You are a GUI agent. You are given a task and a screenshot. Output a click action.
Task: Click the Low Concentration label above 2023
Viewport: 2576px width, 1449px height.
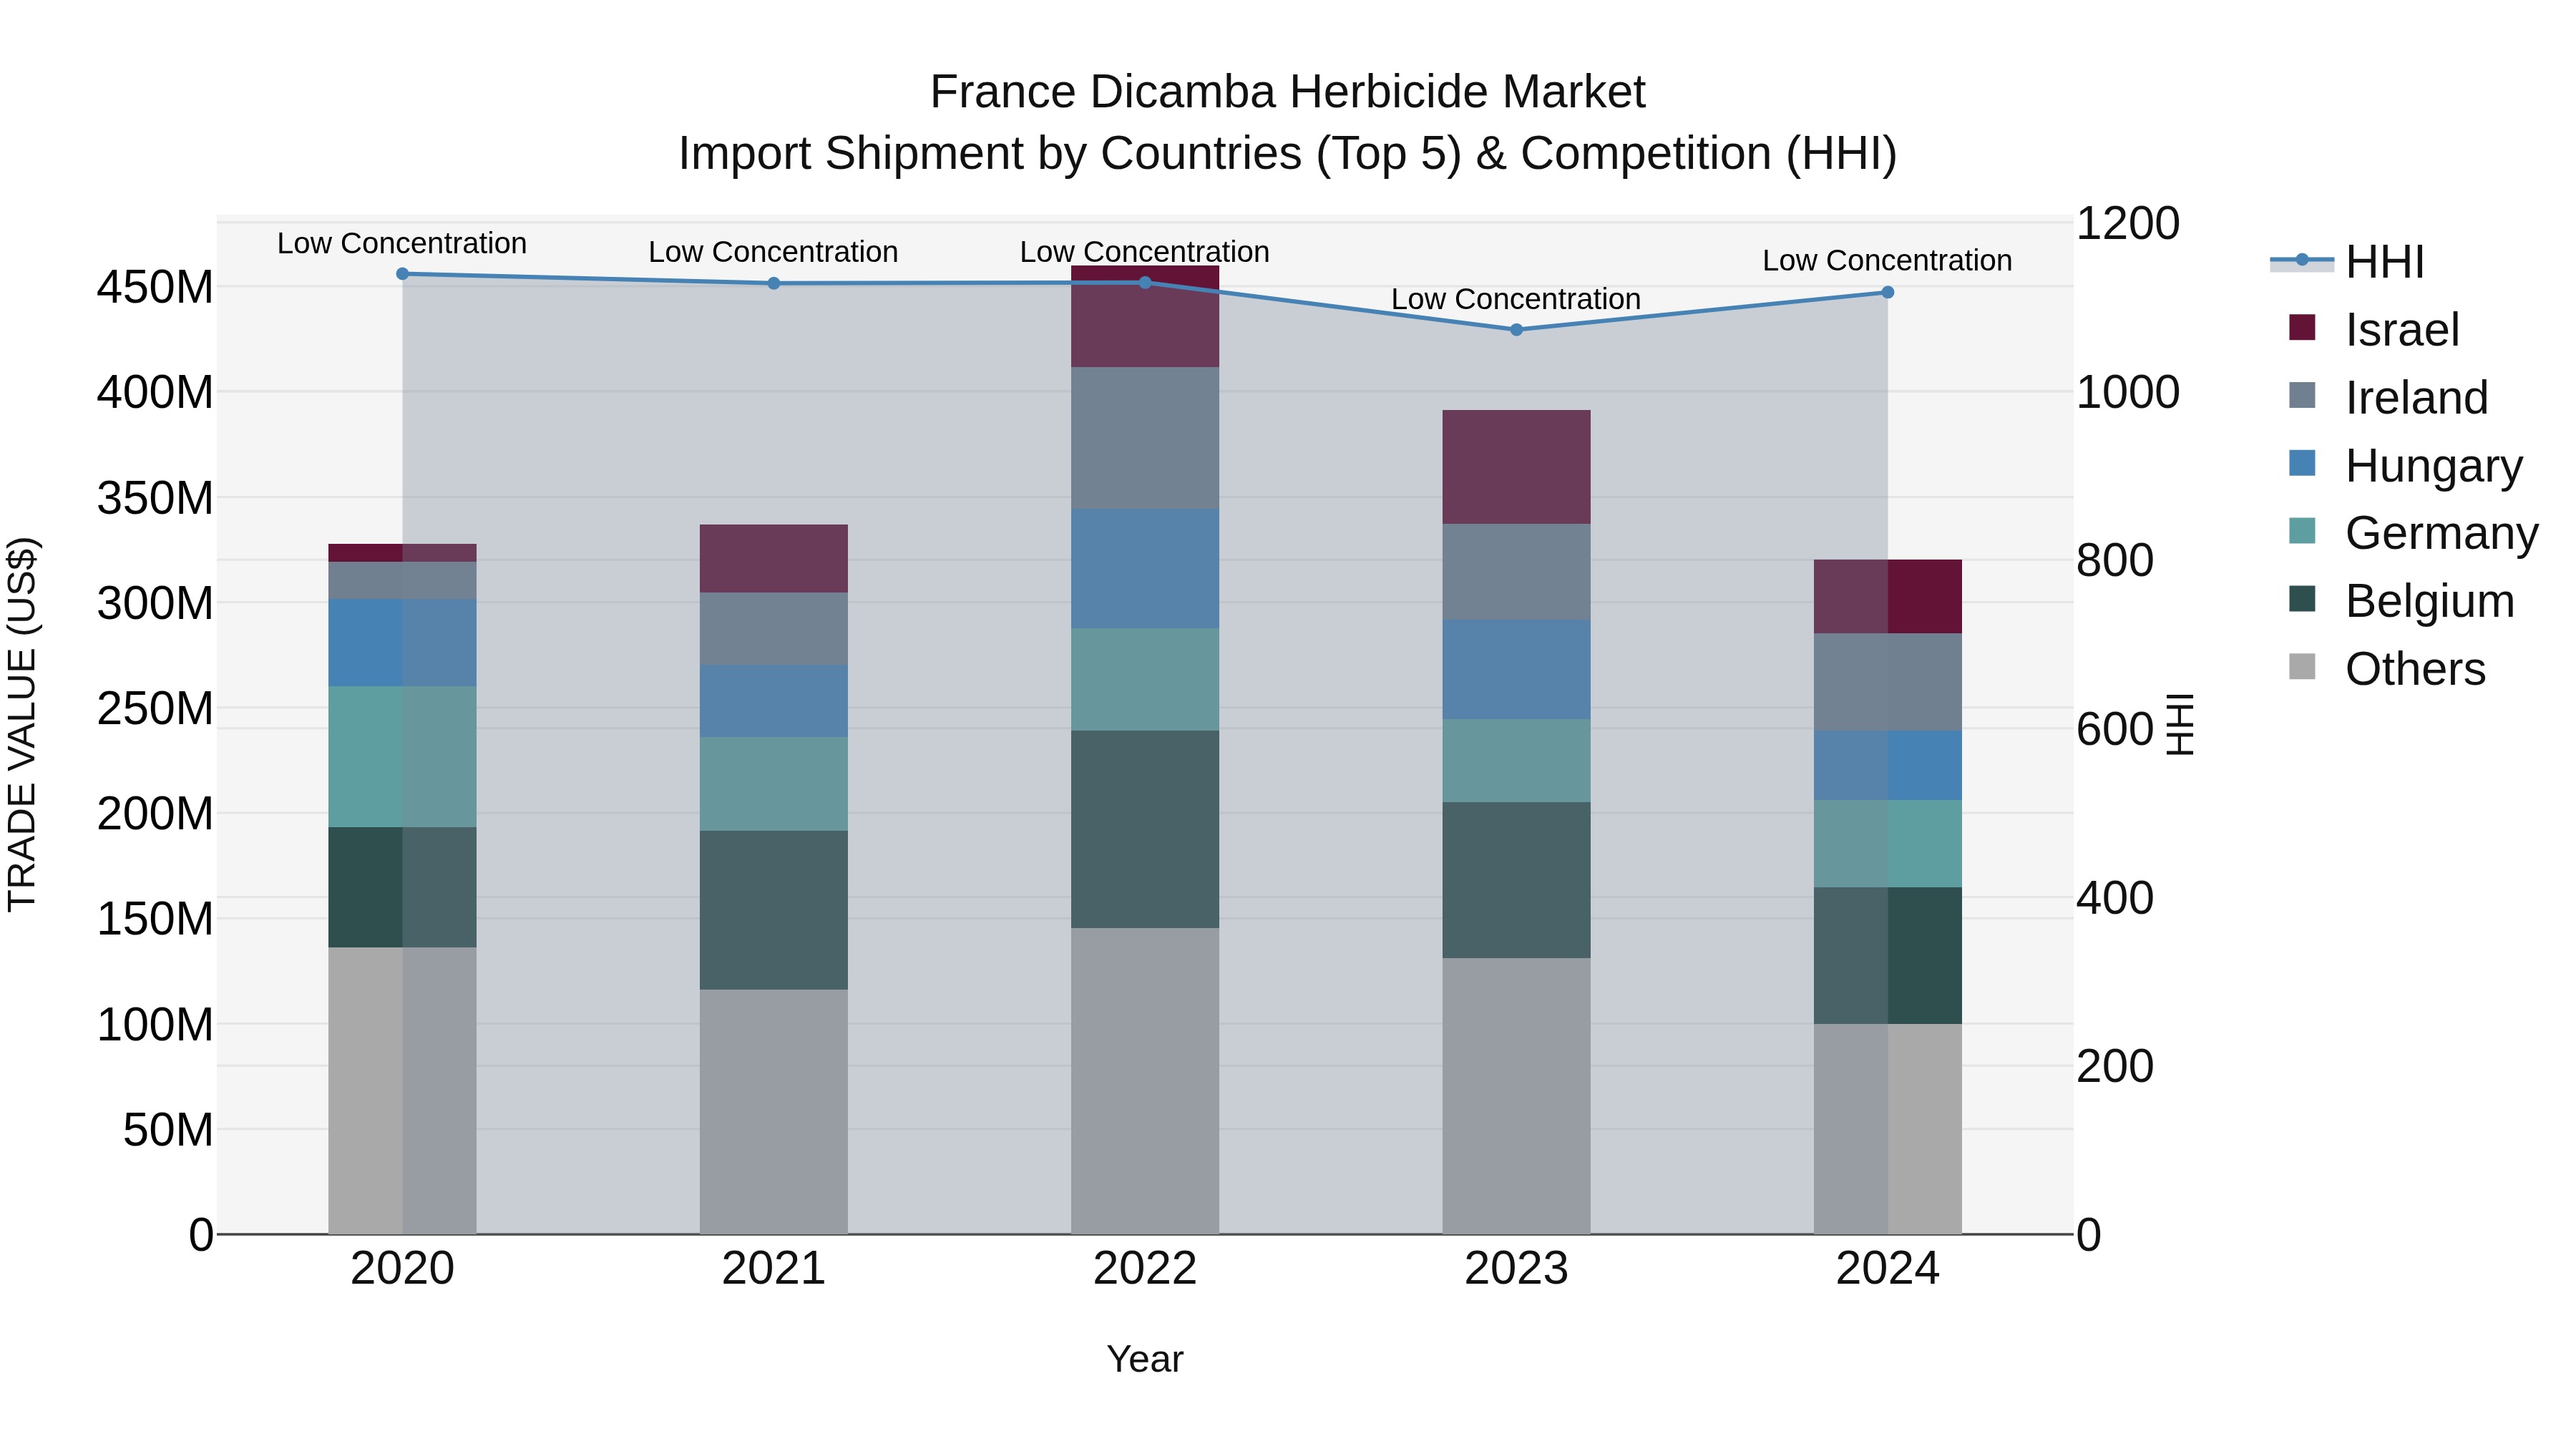[x=1516, y=299]
